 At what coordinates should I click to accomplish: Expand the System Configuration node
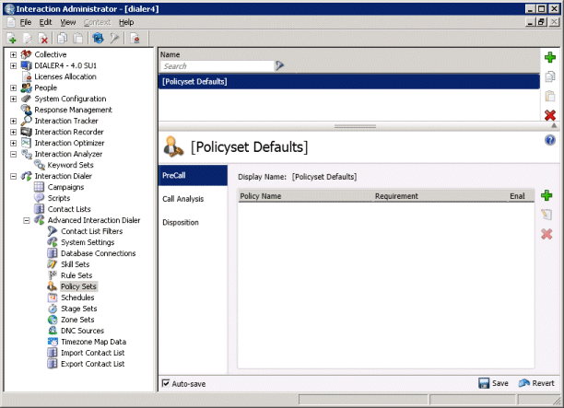[13, 99]
